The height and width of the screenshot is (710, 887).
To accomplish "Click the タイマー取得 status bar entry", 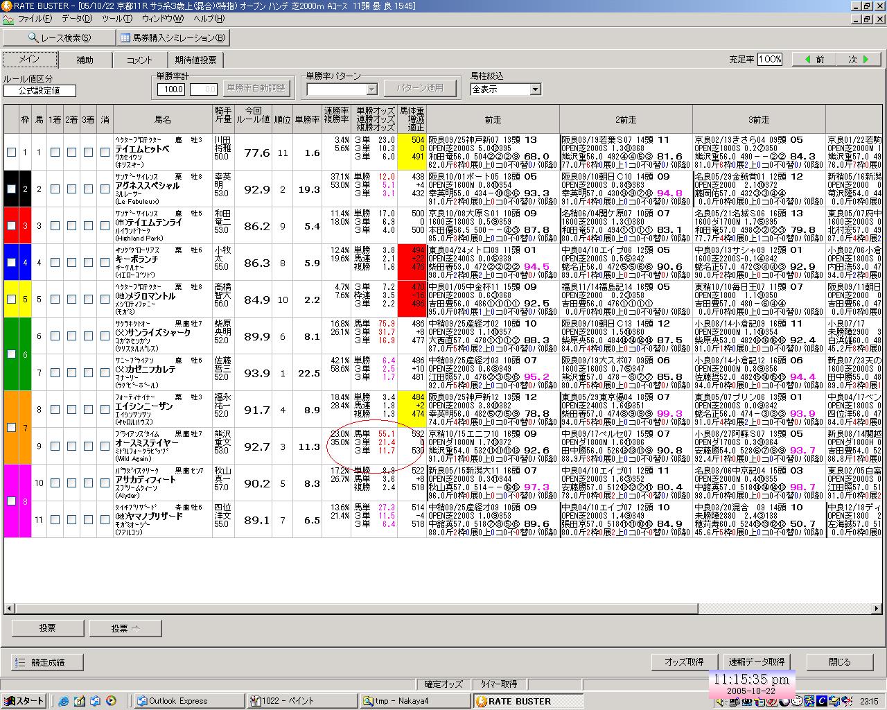I will 498,684.
